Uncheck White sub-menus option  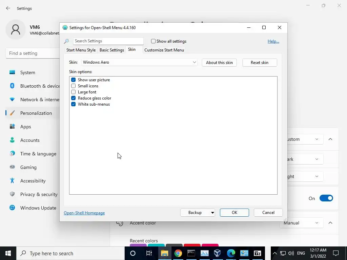[73, 104]
